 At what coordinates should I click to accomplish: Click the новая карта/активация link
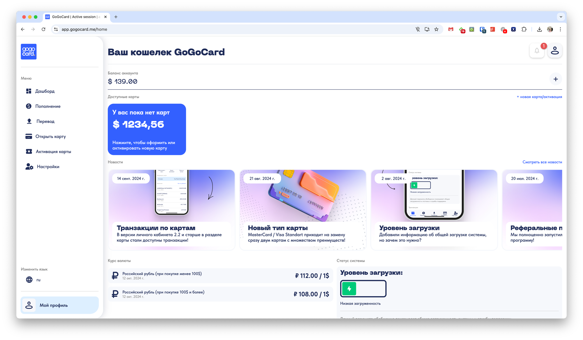click(539, 97)
